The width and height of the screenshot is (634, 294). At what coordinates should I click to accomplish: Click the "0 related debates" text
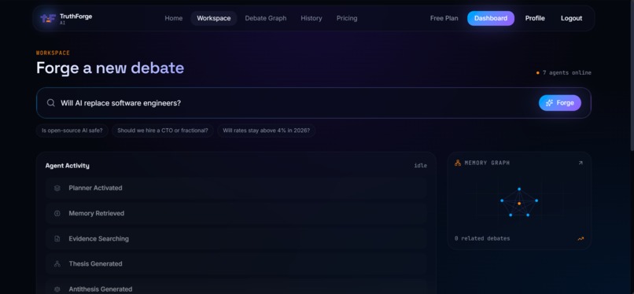pyautogui.click(x=482, y=239)
